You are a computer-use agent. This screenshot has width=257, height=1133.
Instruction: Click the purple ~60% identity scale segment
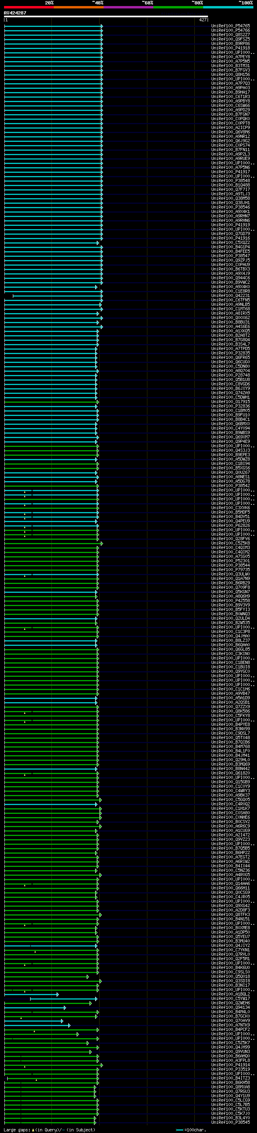[129, 7]
